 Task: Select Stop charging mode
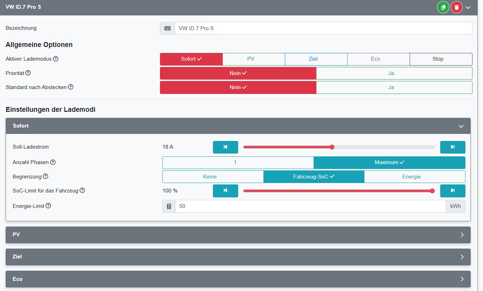tap(441, 59)
